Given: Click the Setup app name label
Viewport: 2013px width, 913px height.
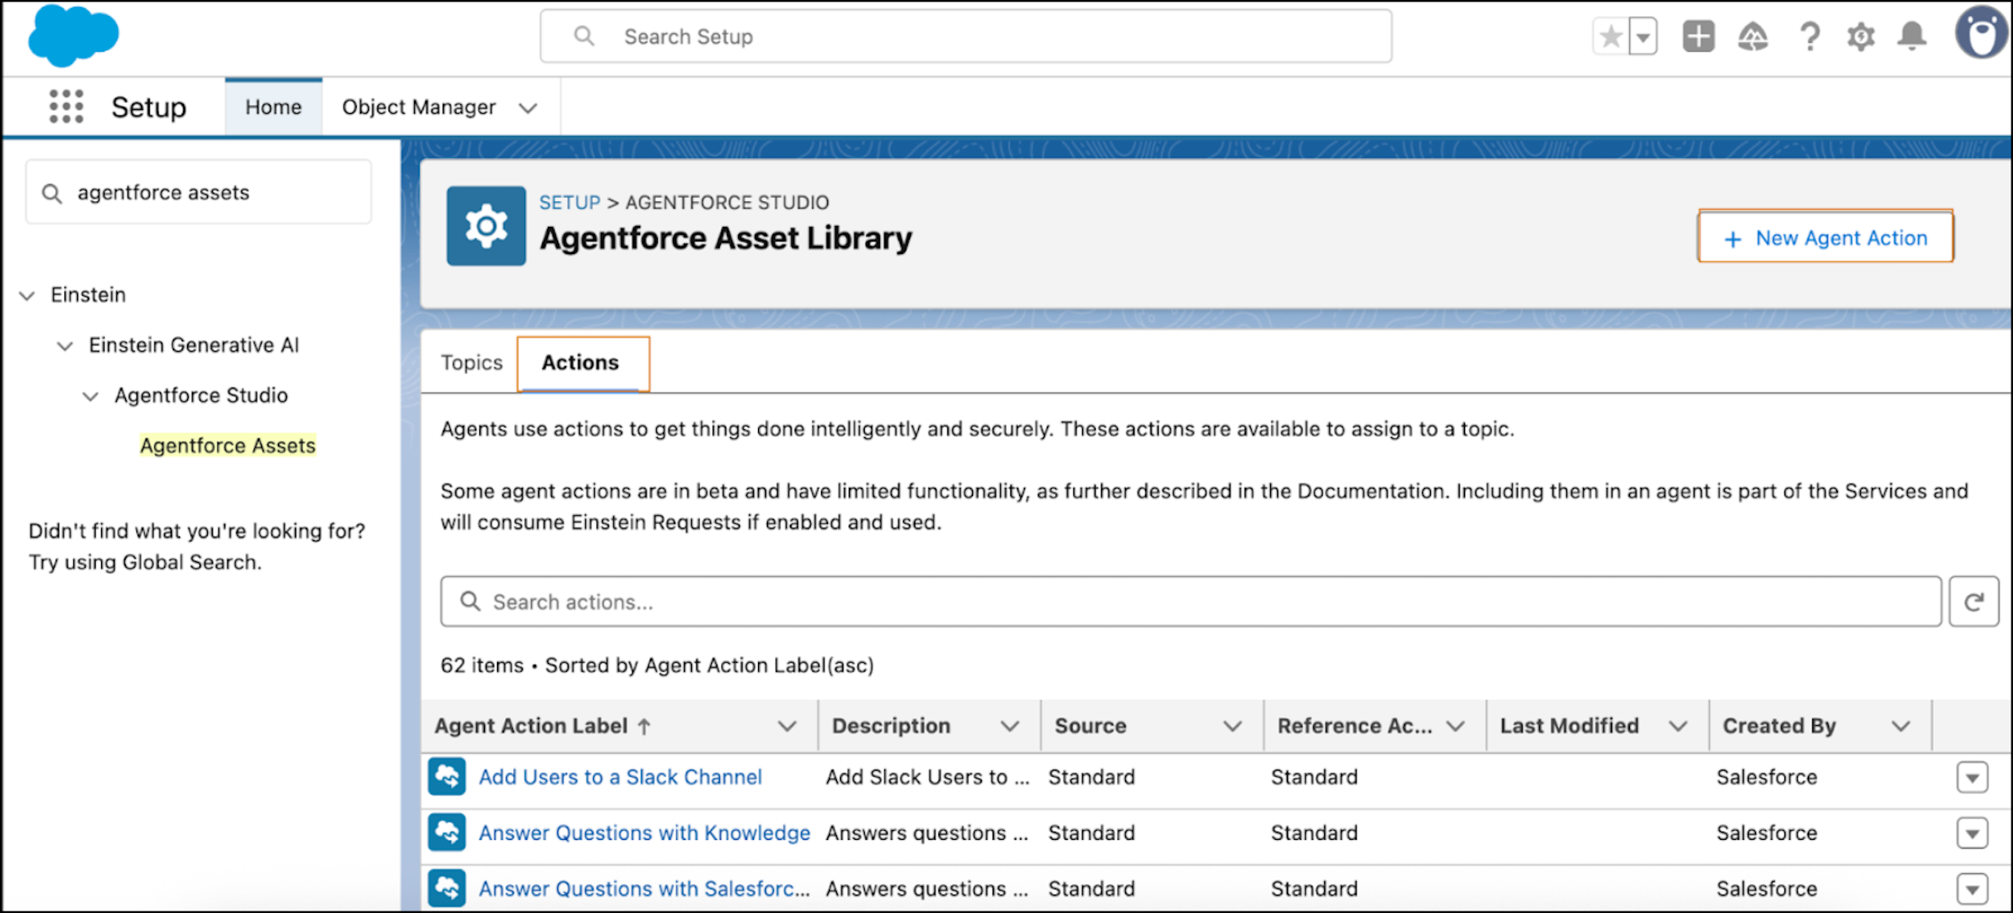Looking at the screenshot, I should [148, 107].
